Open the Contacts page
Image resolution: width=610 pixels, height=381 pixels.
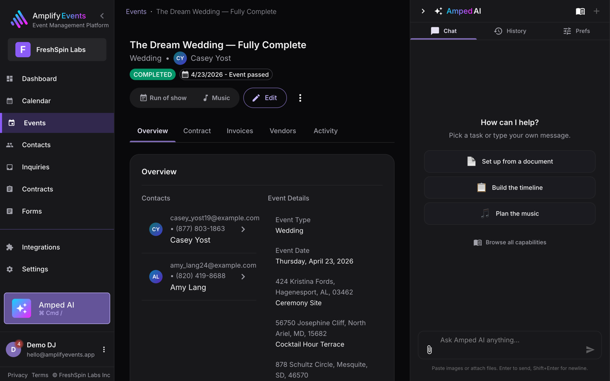pyautogui.click(x=57, y=145)
